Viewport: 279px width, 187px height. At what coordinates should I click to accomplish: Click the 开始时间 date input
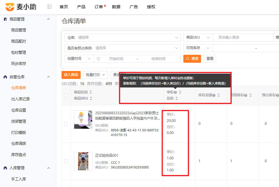point(116,59)
